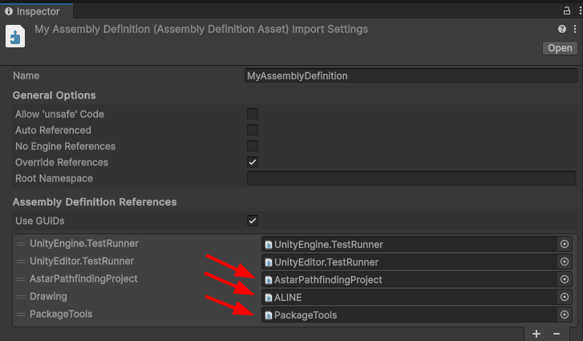Click object picker for UnityEditor.TestRunner reference
The height and width of the screenshot is (341, 583).
click(564, 262)
